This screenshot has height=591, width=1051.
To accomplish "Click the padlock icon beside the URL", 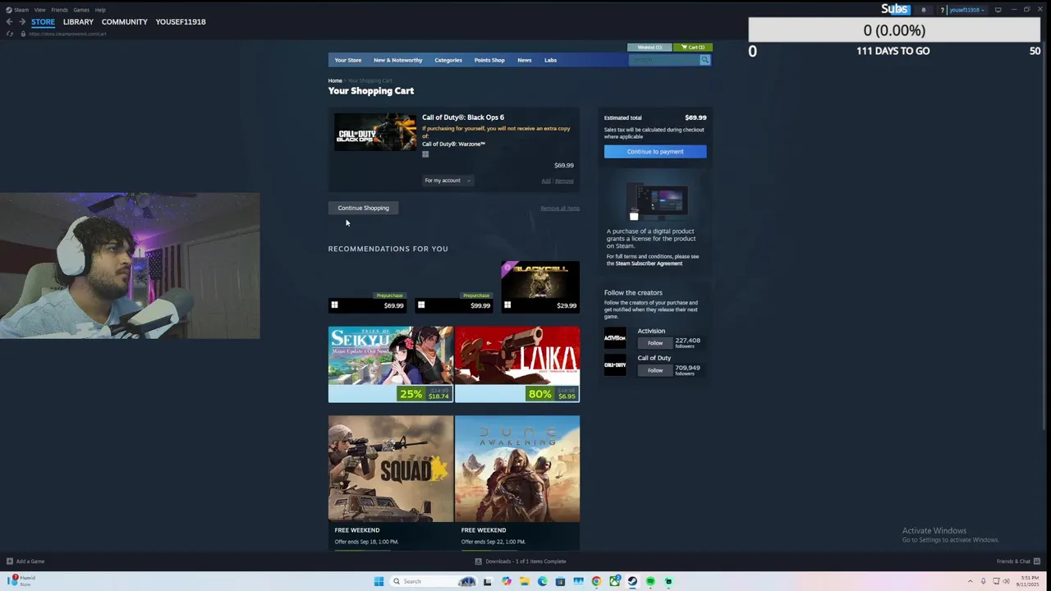I will (x=23, y=34).
